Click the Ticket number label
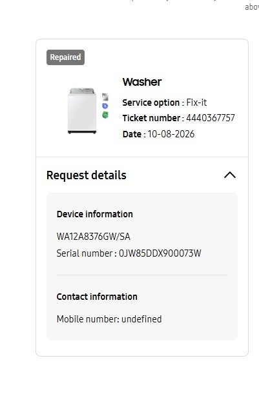Screen dimensions: 259x412 (151, 118)
